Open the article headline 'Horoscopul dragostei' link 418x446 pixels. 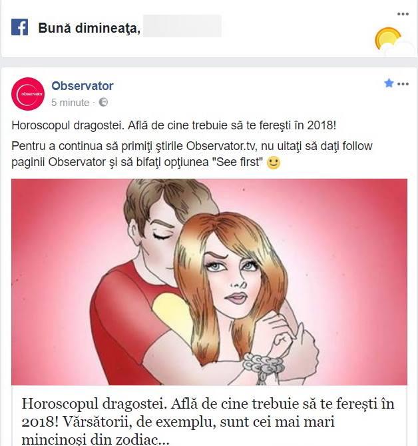(208, 421)
